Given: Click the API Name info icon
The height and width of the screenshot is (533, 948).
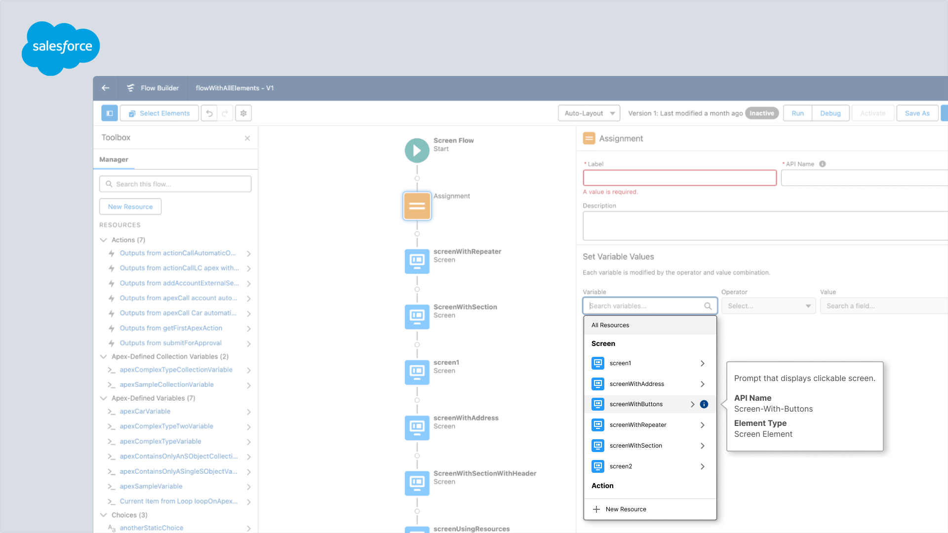Looking at the screenshot, I should (x=823, y=164).
